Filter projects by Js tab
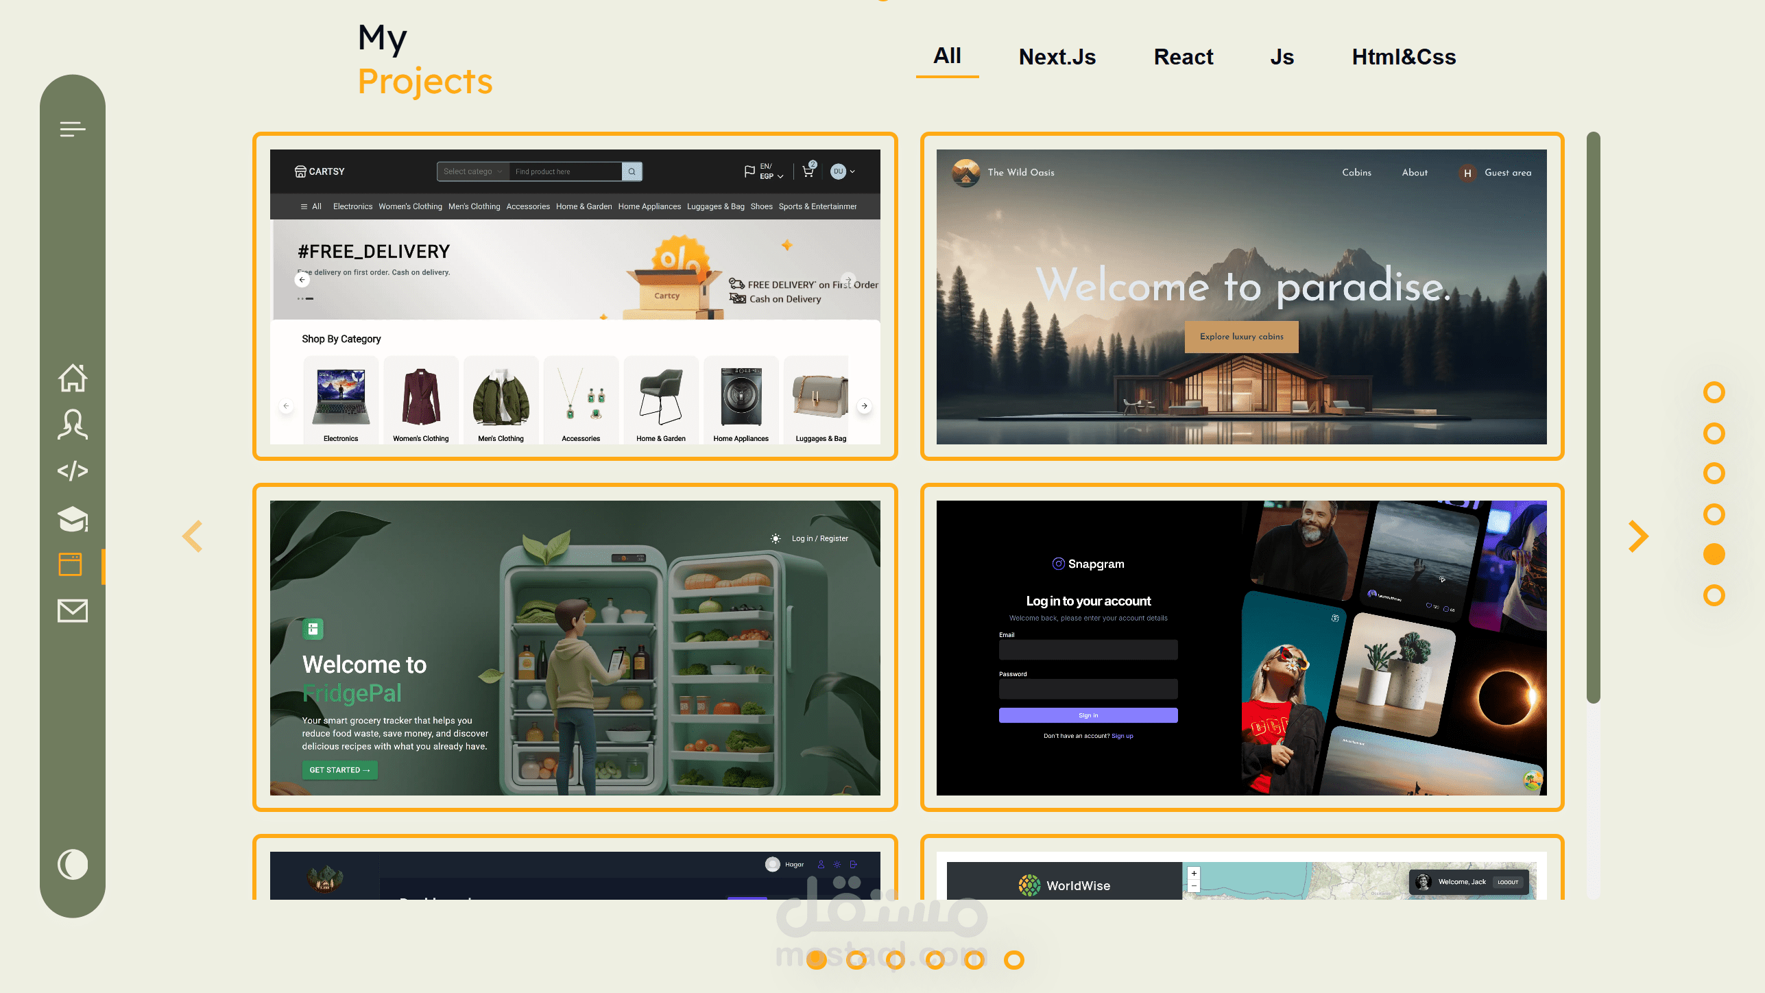The width and height of the screenshot is (1765, 993). (1282, 57)
